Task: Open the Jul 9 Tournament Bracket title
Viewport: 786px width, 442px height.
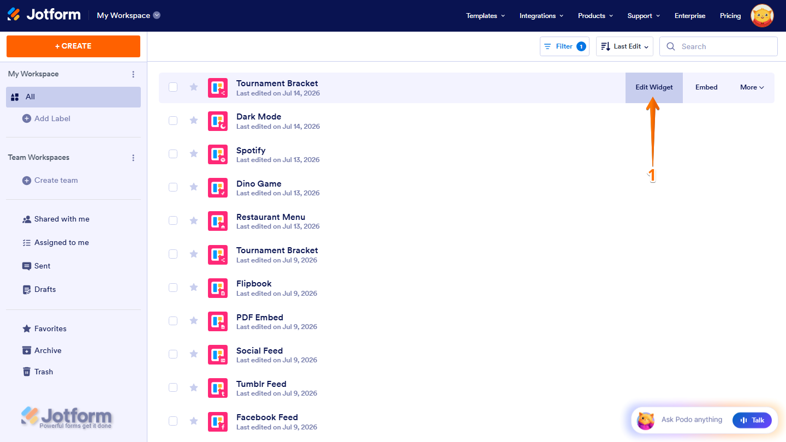Action: (277, 250)
